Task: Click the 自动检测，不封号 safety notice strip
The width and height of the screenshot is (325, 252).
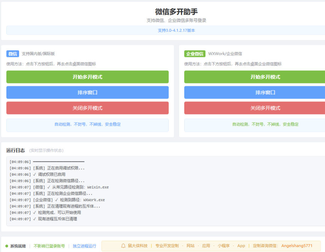Action: tap(87, 125)
